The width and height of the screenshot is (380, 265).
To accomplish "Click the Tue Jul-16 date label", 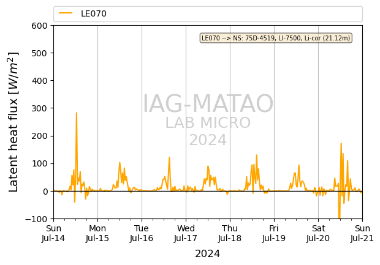I will point(142,233).
